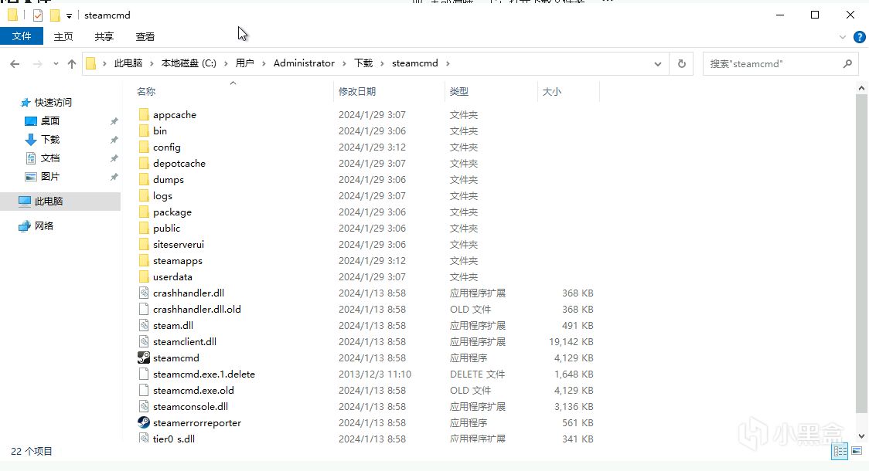The width and height of the screenshot is (869, 471).
Task: Select the userdata folder icon
Action: tap(144, 276)
